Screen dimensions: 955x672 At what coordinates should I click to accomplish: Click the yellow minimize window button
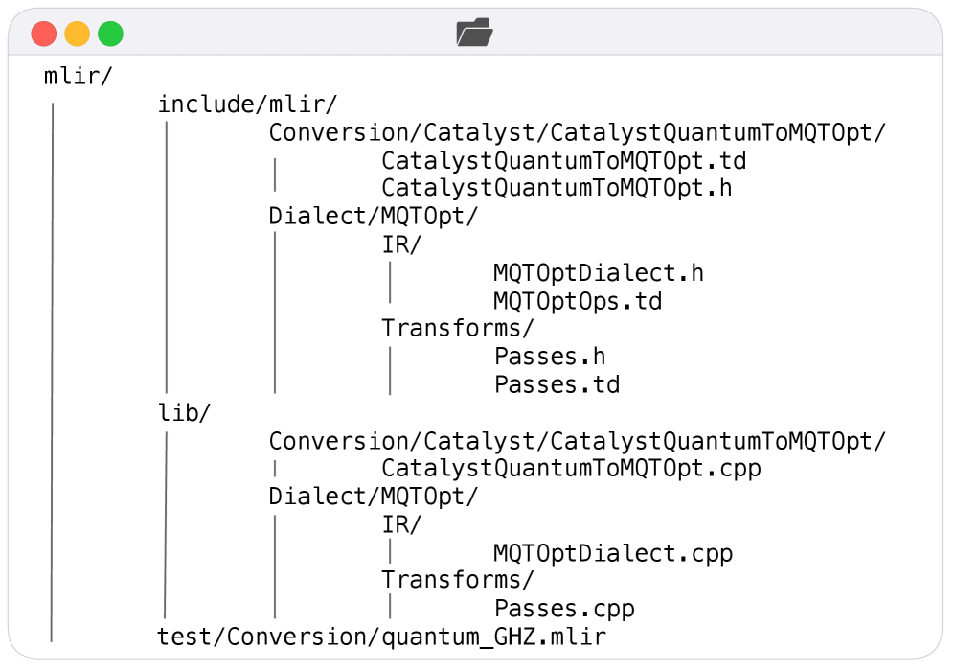pyautogui.click(x=78, y=35)
